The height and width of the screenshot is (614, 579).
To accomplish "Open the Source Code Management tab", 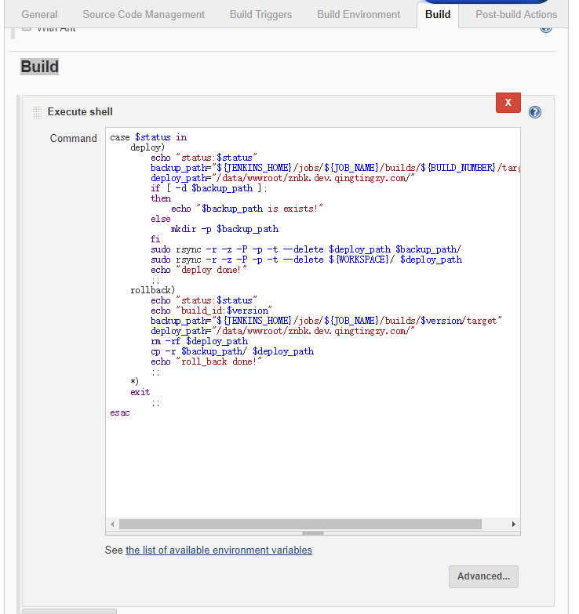I will [144, 14].
